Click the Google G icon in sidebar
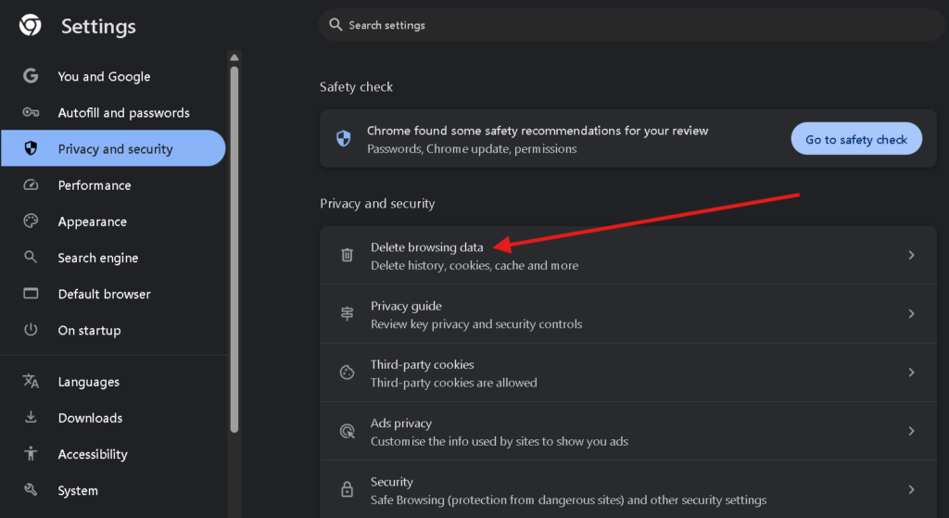This screenshot has width=949, height=518. [31, 76]
